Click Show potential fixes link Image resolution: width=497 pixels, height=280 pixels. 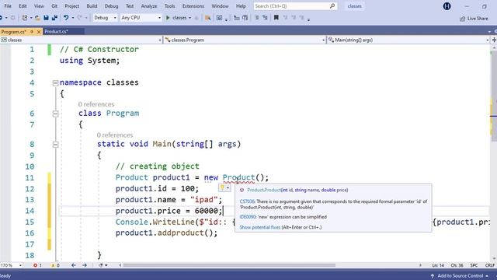point(260,227)
